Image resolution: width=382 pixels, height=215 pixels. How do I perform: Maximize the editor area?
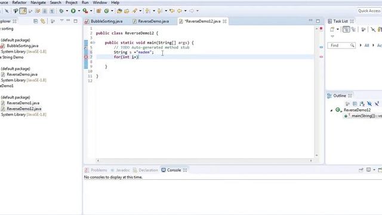(x=318, y=21)
